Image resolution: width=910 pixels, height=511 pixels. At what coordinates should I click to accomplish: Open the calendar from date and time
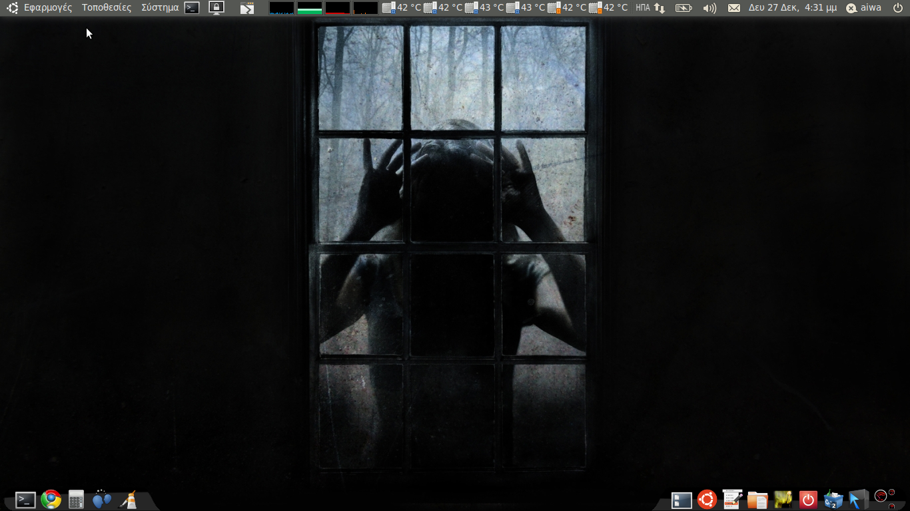(793, 8)
